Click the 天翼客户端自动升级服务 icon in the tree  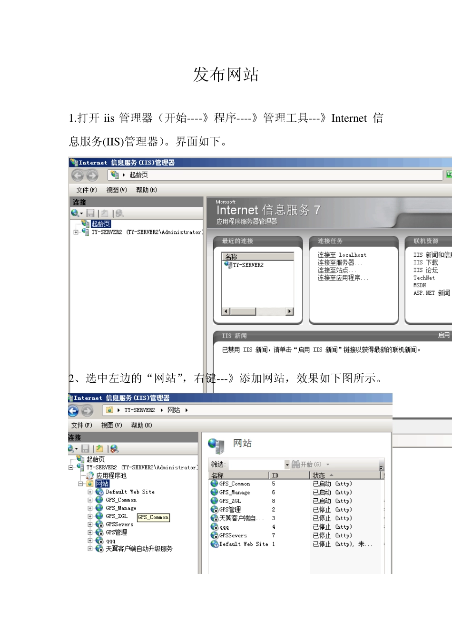pos(99,549)
